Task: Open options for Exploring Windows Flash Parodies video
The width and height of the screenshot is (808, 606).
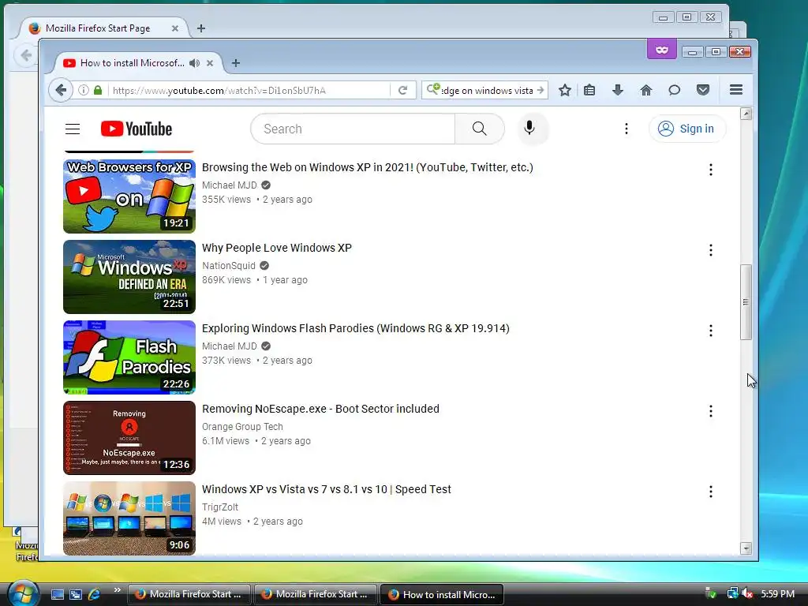Action: 711,331
